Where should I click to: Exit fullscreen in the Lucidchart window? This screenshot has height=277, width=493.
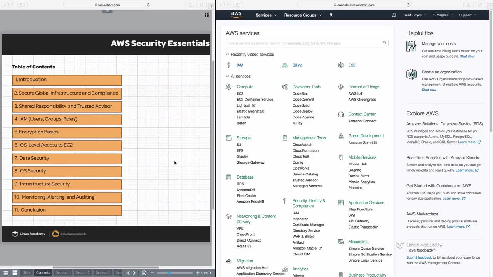point(206,15)
